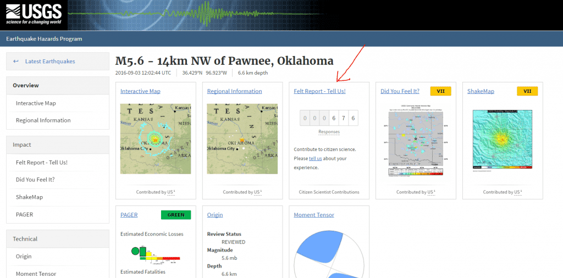Click the PAGER economic losses chart
The height and width of the screenshot is (278, 563).
click(155, 252)
